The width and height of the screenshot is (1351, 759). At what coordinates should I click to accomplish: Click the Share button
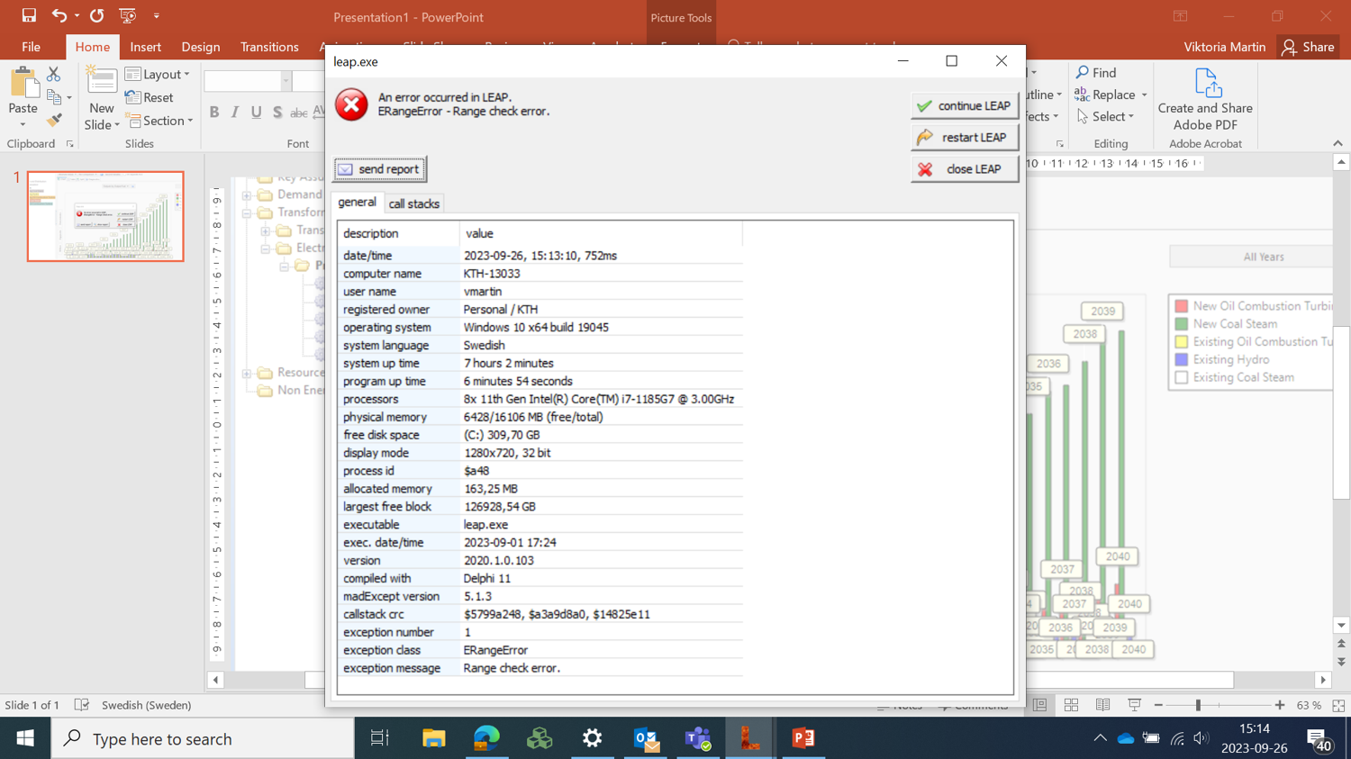[1309, 47]
